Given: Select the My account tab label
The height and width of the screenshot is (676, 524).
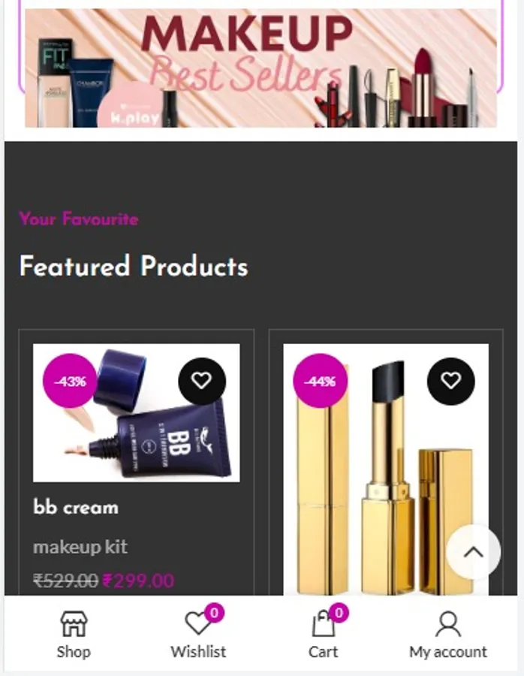Looking at the screenshot, I should point(448,651).
